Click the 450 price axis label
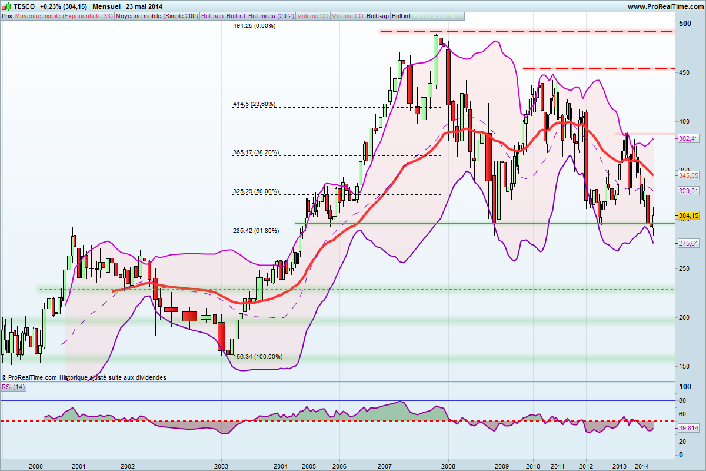 click(685, 72)
